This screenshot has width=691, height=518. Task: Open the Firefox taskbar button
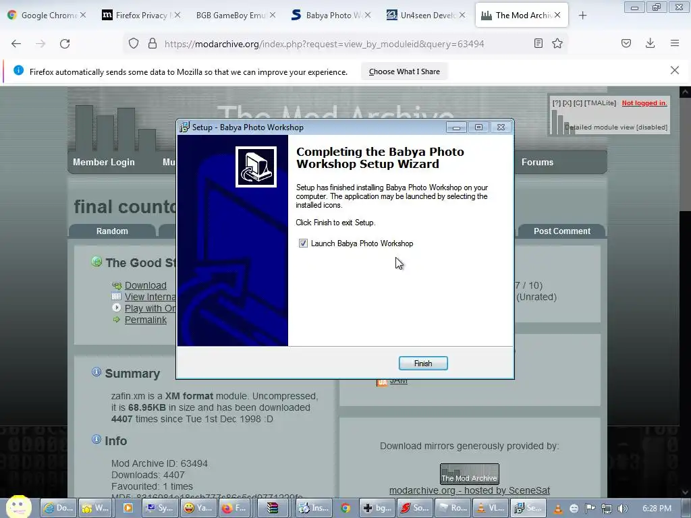click(x=234, y=508)
